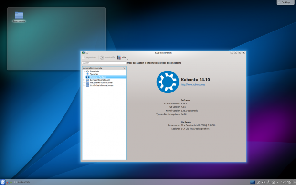Click the Desktop toolbox button at top right

[285, 2]
